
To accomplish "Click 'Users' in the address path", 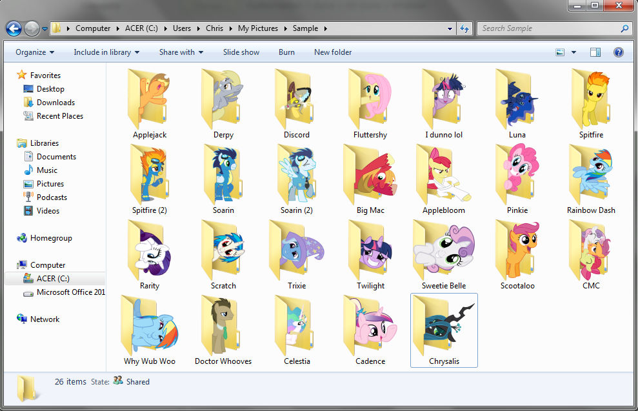I will (x=181, y=28).
